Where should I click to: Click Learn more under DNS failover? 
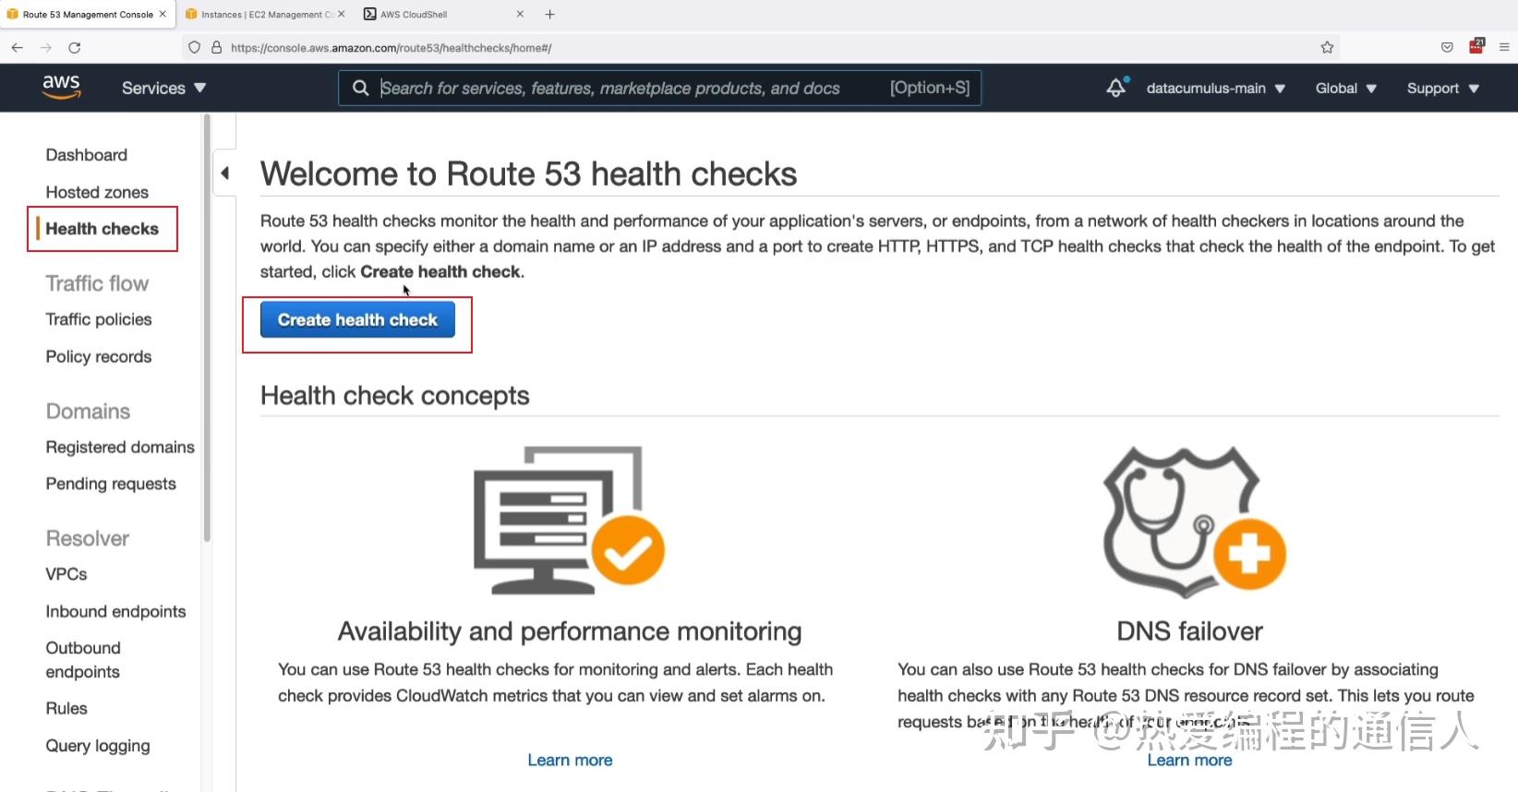point(1189,760)
